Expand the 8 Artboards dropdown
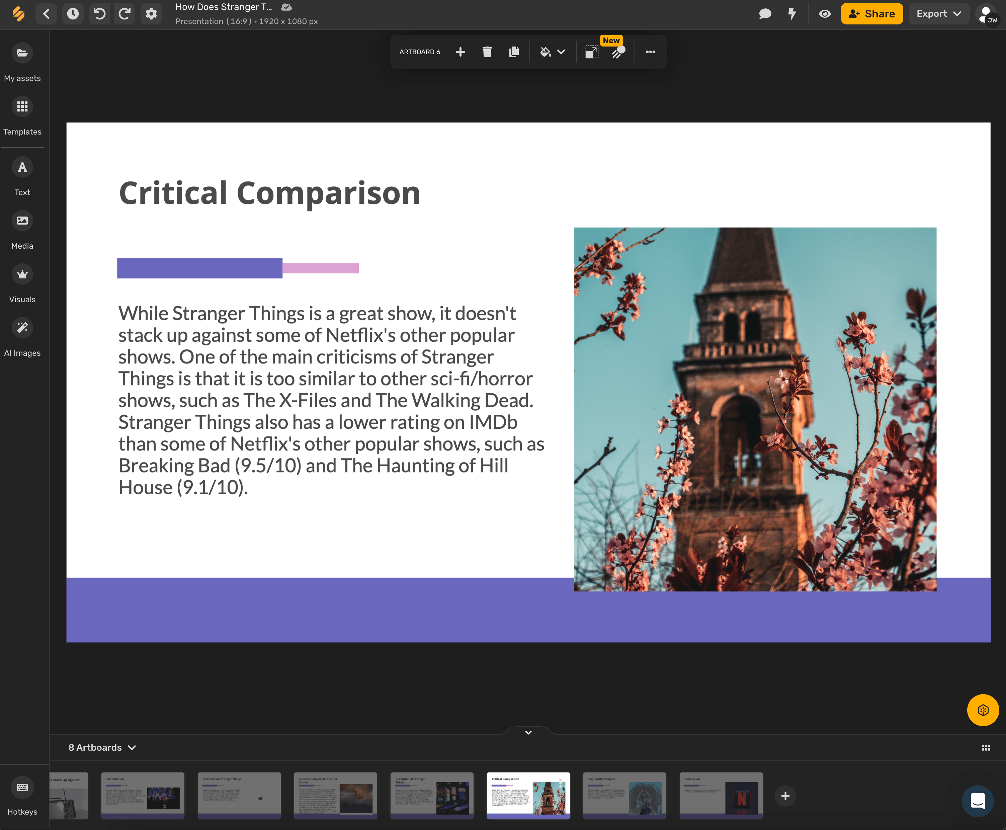 coord(102,747)
